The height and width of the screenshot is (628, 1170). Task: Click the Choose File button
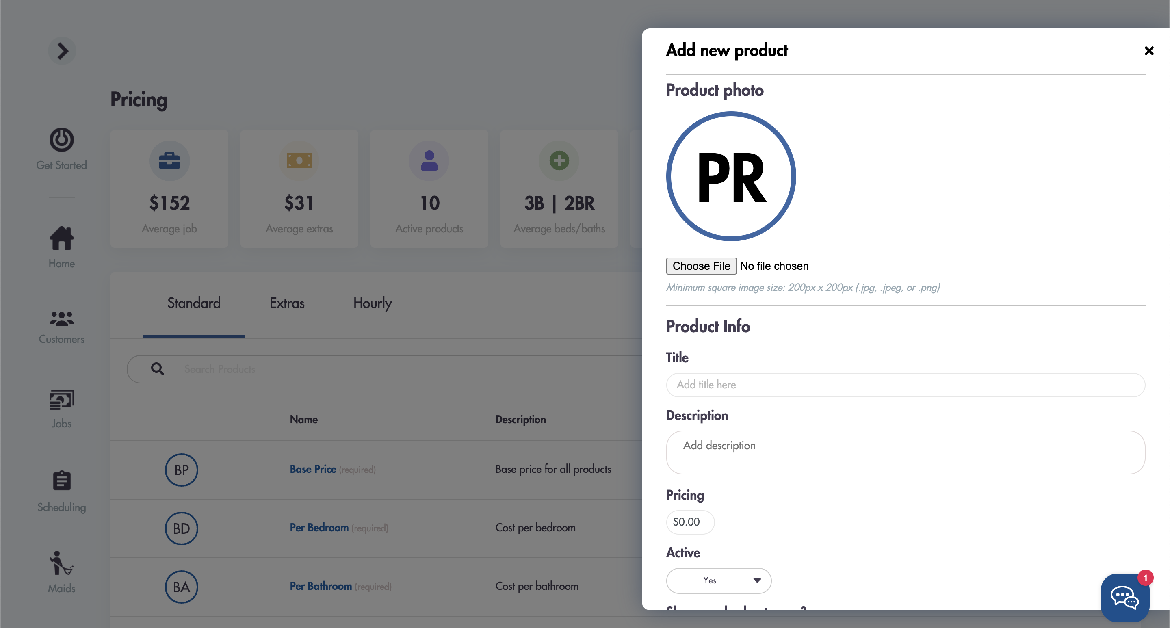pos(701,266)
